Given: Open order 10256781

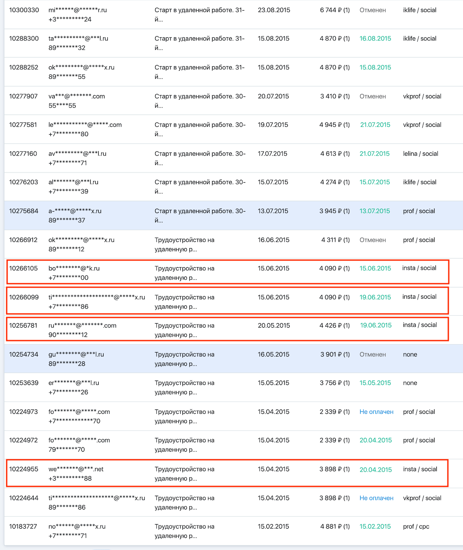Looking at the screenshot, I should [24, 325].
